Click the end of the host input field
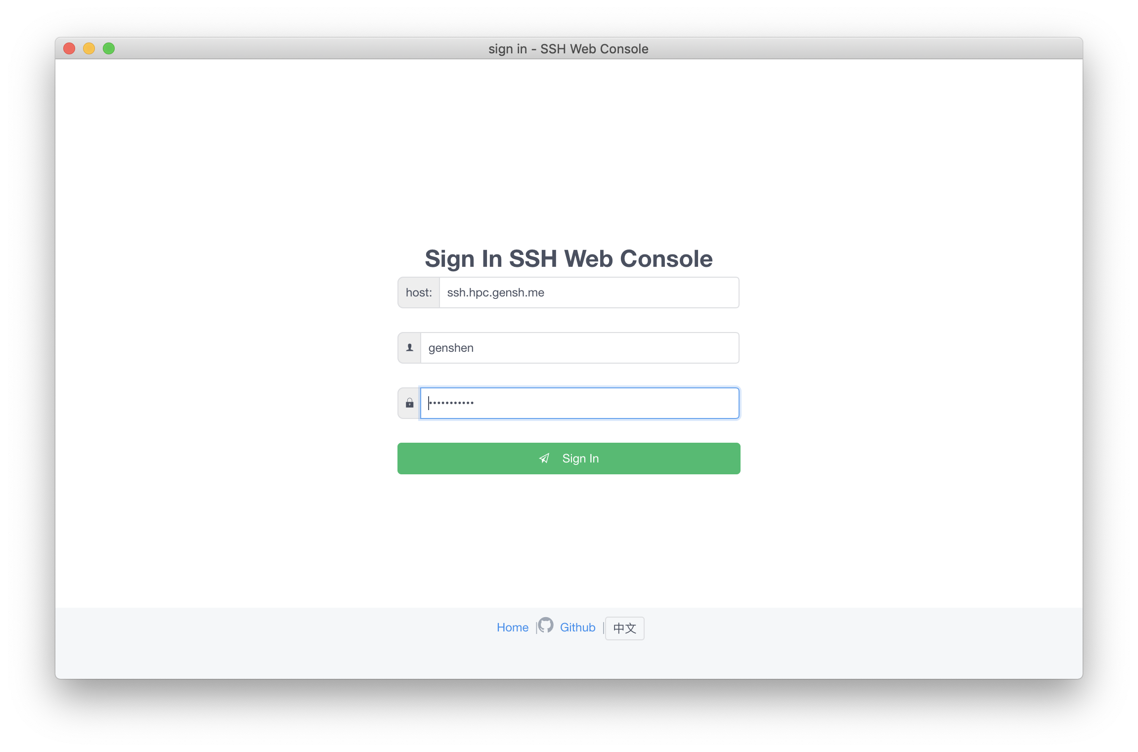This screenshot has width=1138, height=752. tap(546, 292)
